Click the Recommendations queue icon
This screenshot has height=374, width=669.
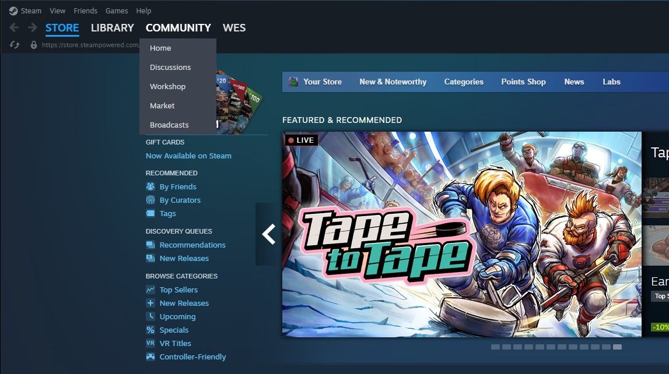(x=150, y=245)
